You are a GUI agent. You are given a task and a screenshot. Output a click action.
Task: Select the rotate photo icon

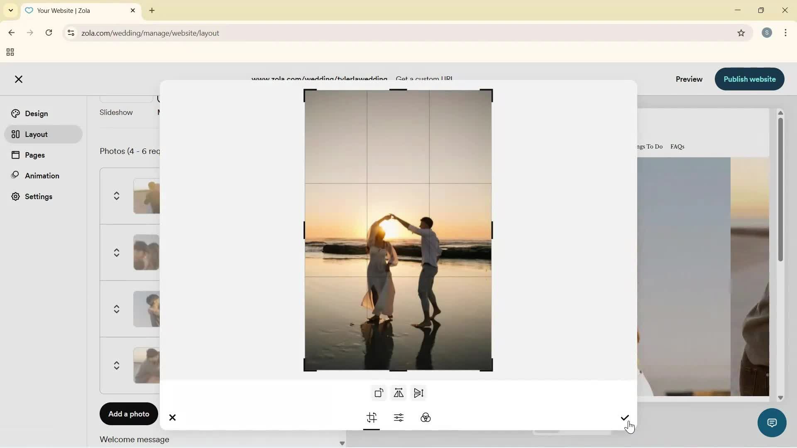378,393
